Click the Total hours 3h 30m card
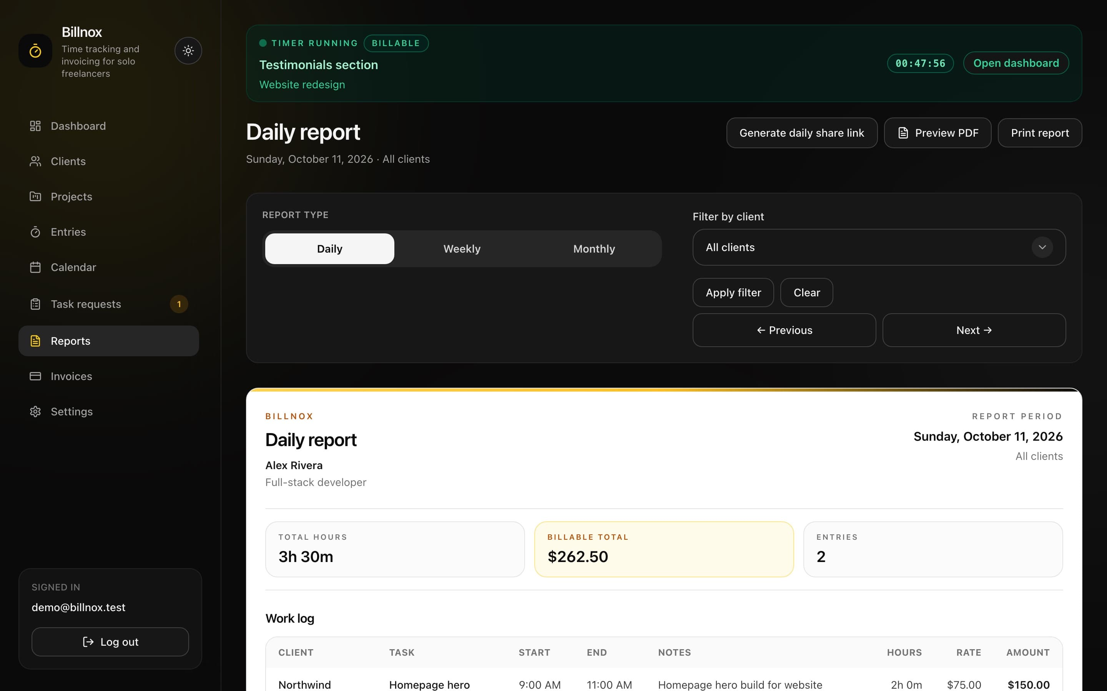1107x691 pixels. tap(395, 549)
